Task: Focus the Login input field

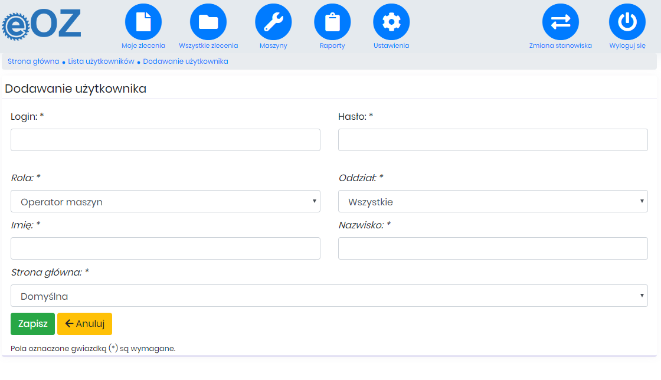Action: [165, 140]
